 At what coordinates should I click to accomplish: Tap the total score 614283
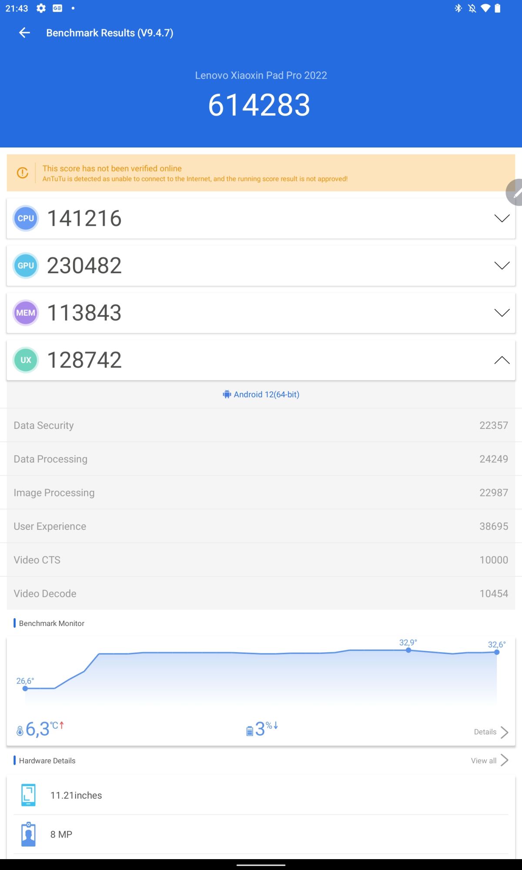[259, 105]
